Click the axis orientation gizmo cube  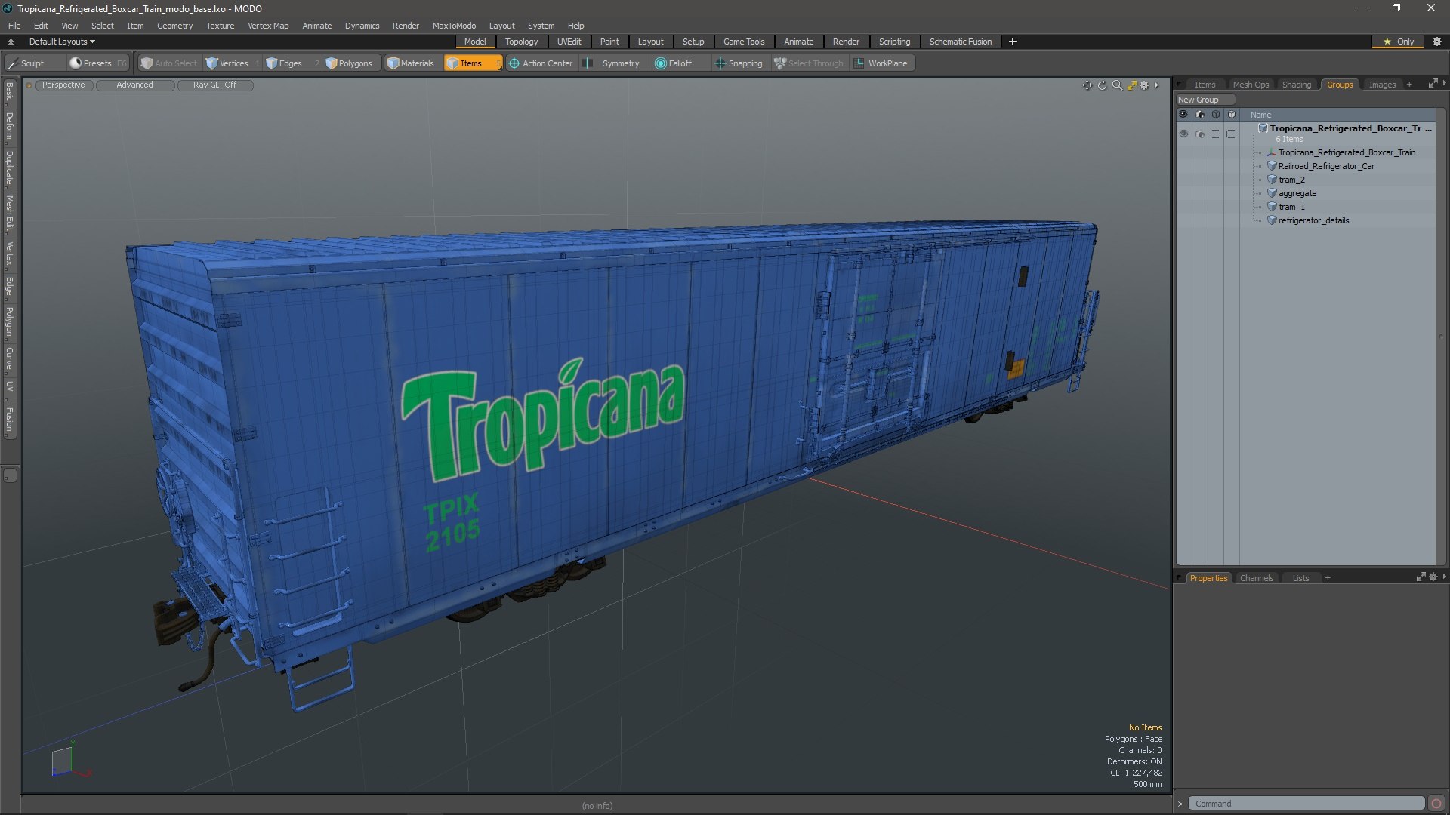(62, 761)
